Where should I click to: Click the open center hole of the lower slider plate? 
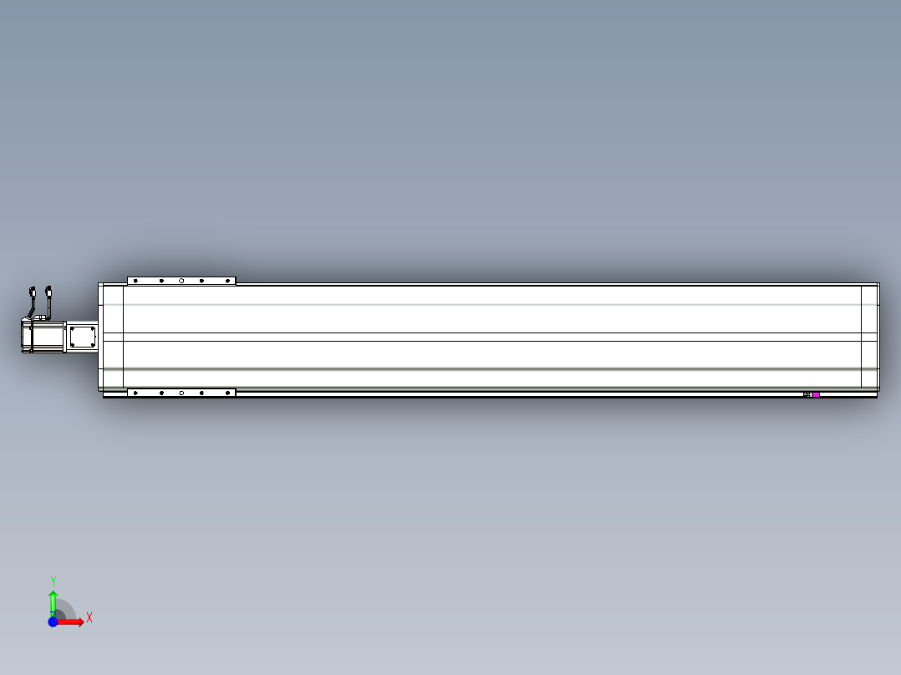pos(181,393)
